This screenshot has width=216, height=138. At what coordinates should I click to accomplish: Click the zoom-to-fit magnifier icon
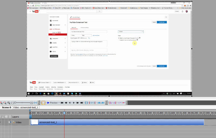click(x=9, y=103)
